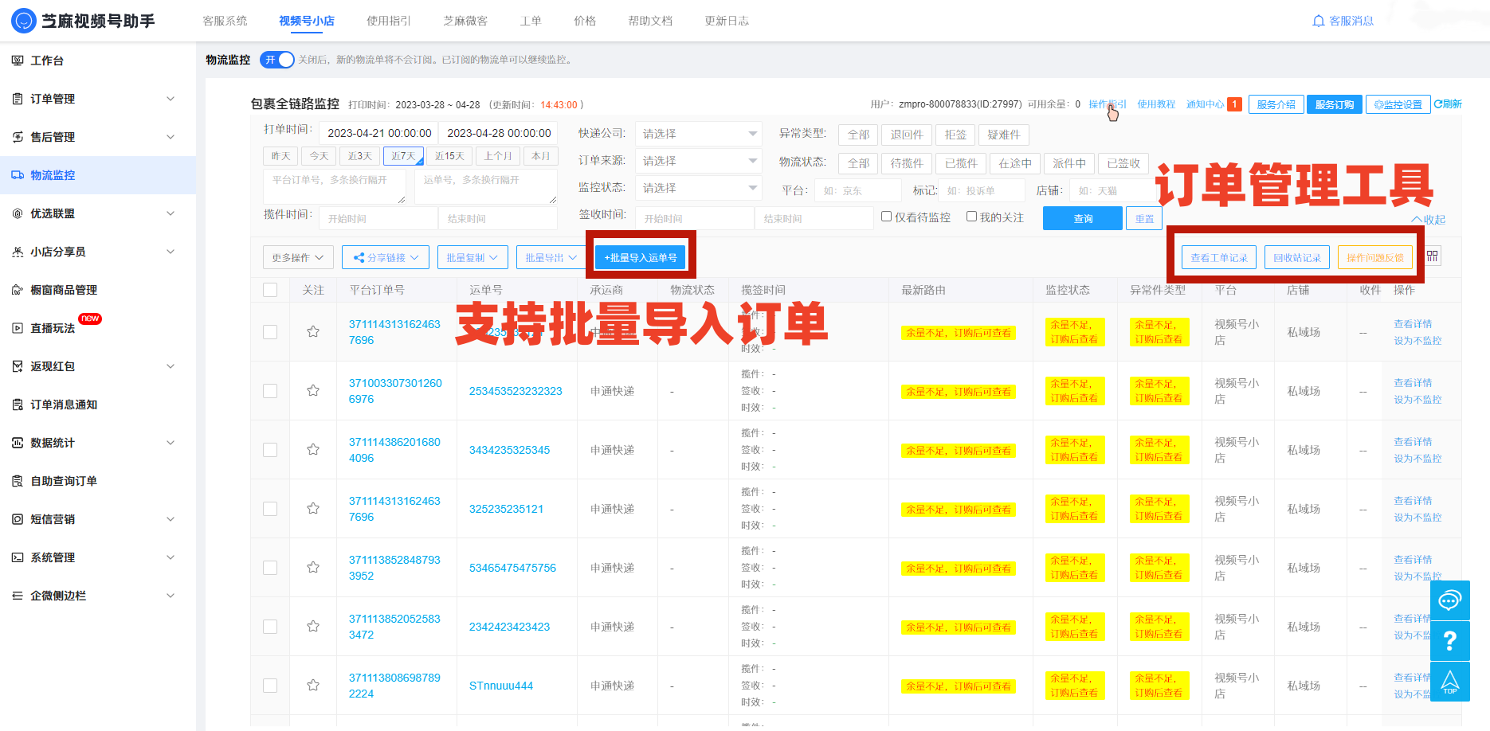The width and height of the screenshot is (1490, 731).
Task: Click the 系统管理 sidebar icon
Action: click(18, 557)
